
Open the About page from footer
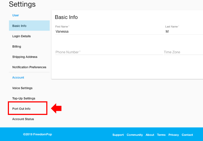click(x=150, y=135)
